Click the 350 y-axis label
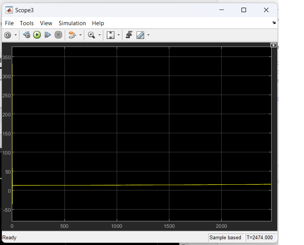Image resolution: width=304 pixels, height=245 pixels. [6, 57]
